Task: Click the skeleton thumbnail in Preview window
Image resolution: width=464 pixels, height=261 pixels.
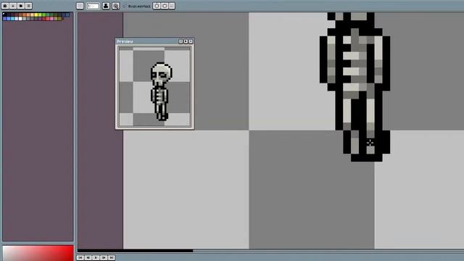Action: click(x=161, y=91)
